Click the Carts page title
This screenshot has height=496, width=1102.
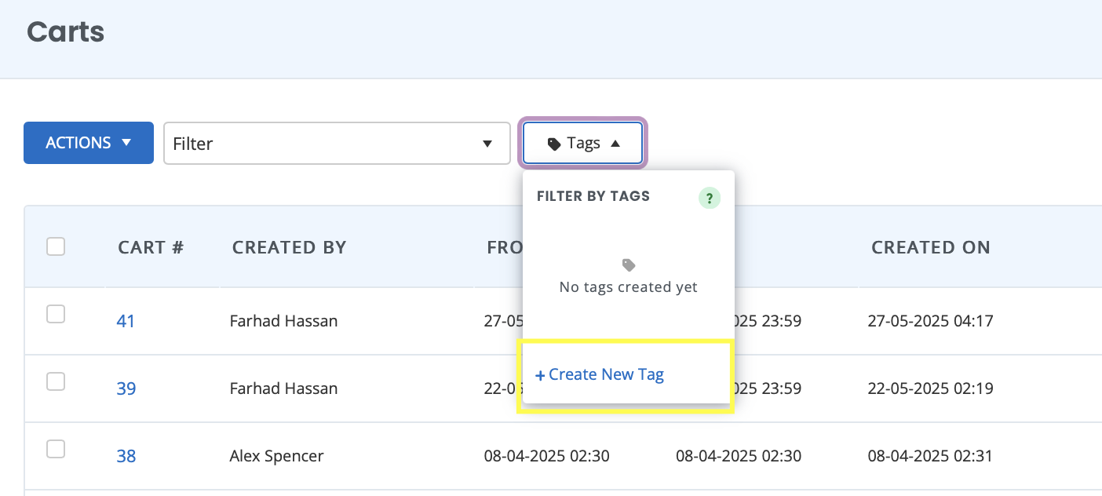coord(66,32)
